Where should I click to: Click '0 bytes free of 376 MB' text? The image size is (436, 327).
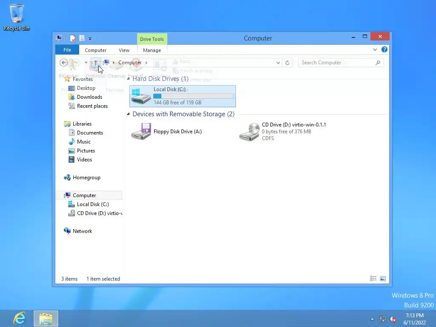pos(287,132)
